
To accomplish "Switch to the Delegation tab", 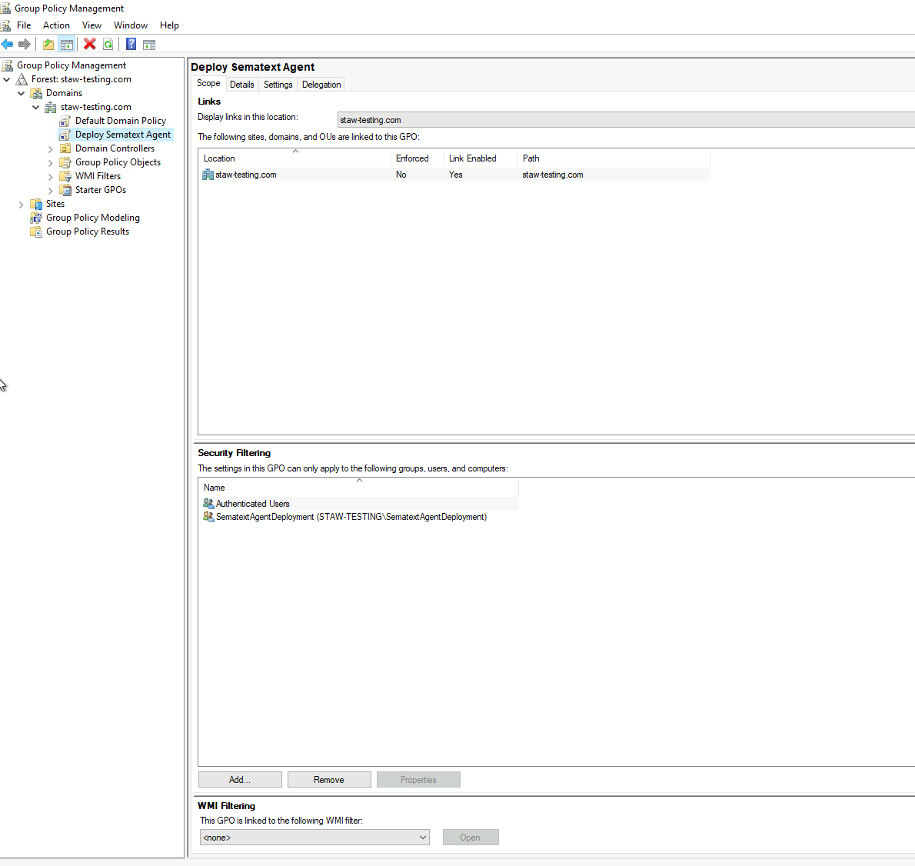I will click(x=321, y=85).
